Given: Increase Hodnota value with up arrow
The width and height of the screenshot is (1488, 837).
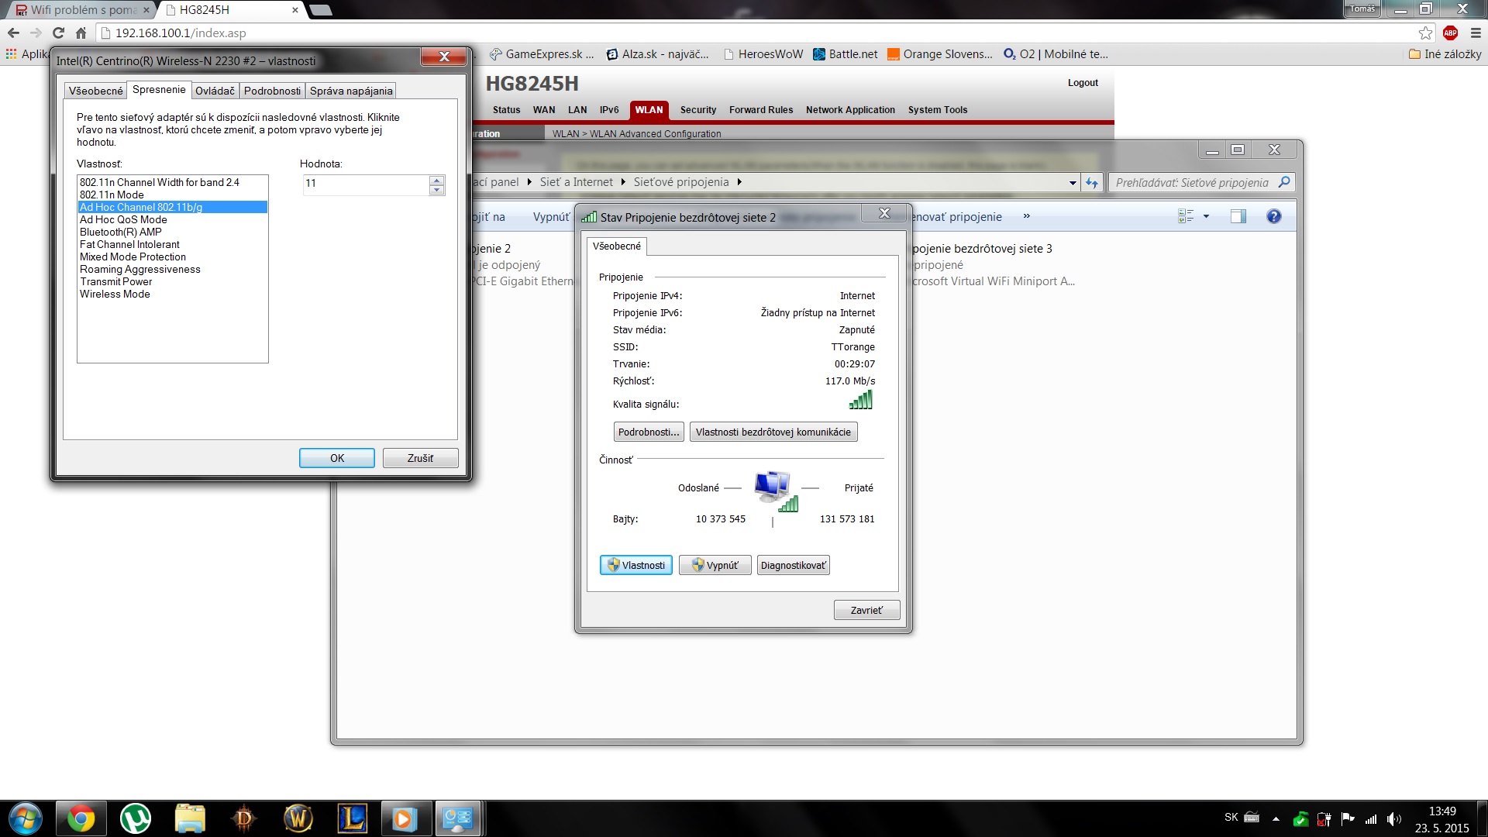Looking at the screenshot, I should [x=437, y=180].
